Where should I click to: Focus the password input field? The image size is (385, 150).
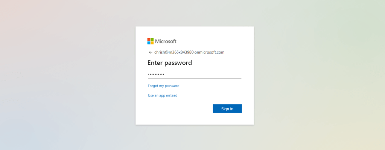click(195, 74)
